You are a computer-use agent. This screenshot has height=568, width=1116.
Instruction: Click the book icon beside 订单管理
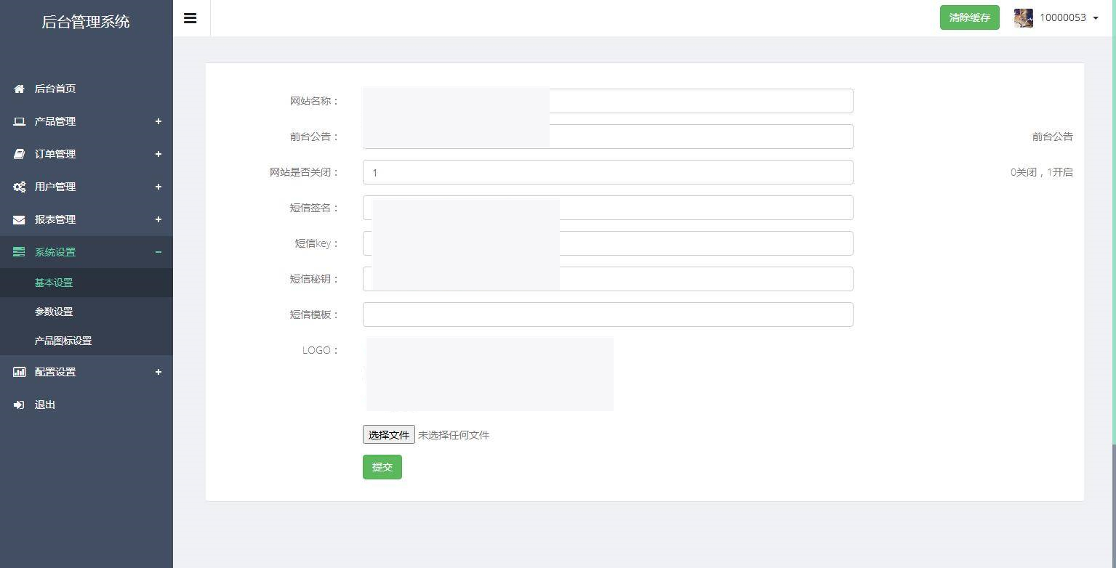[20, 154]
